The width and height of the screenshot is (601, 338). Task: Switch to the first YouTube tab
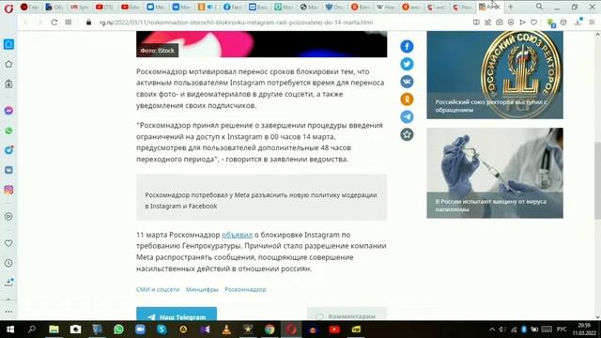tap(104, 7)
